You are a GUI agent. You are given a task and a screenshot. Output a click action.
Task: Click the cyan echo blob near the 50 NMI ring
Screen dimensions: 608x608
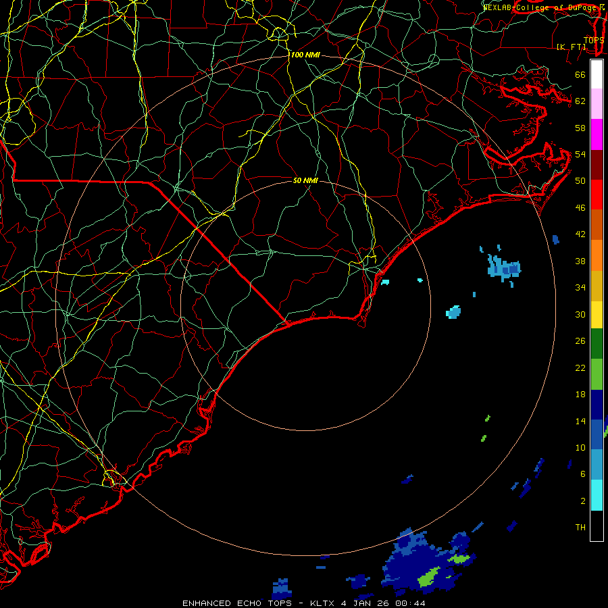453,312
